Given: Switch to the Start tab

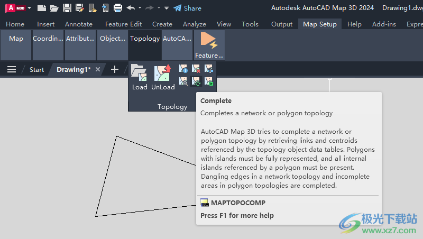Looking at the screenshot, I should pyautogui.click(x=36, y=70).
